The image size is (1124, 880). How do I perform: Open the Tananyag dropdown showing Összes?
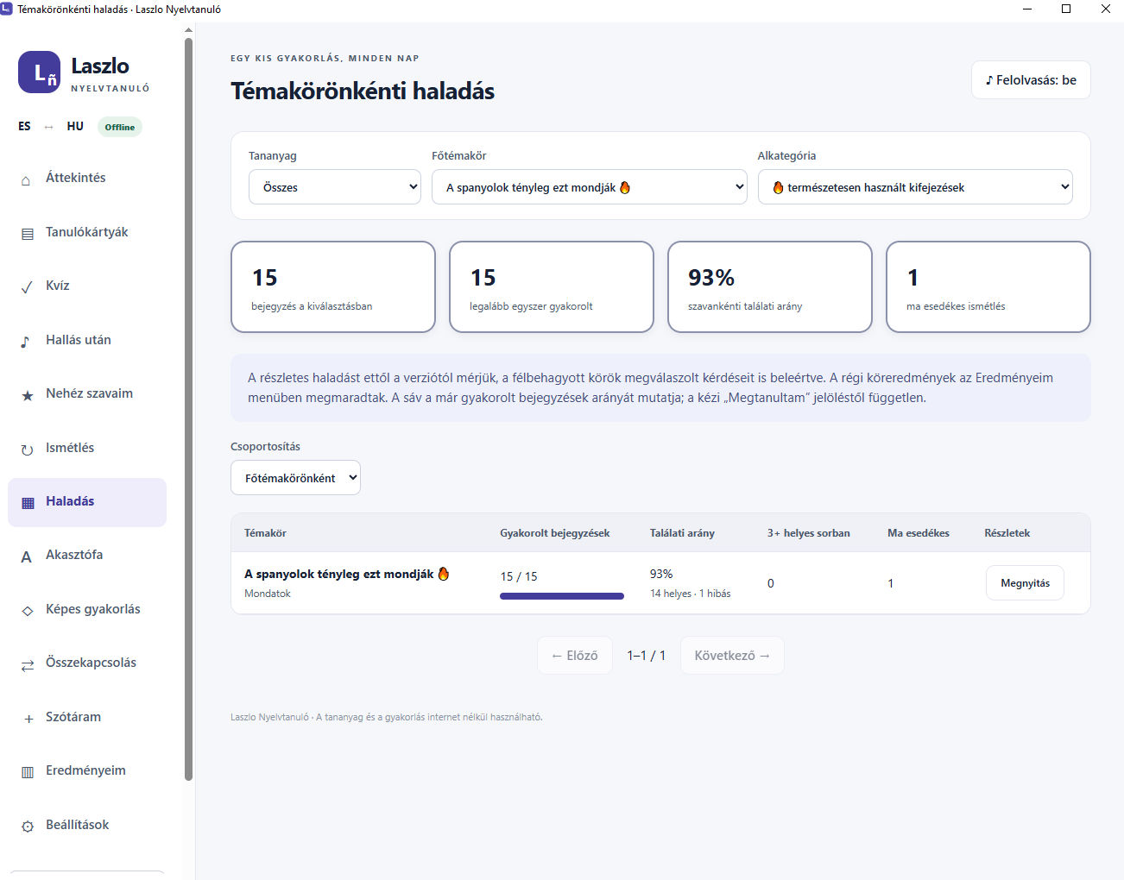click(335, 187)
